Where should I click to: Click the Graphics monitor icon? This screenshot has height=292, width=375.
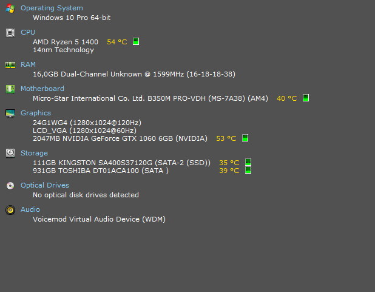10,114
